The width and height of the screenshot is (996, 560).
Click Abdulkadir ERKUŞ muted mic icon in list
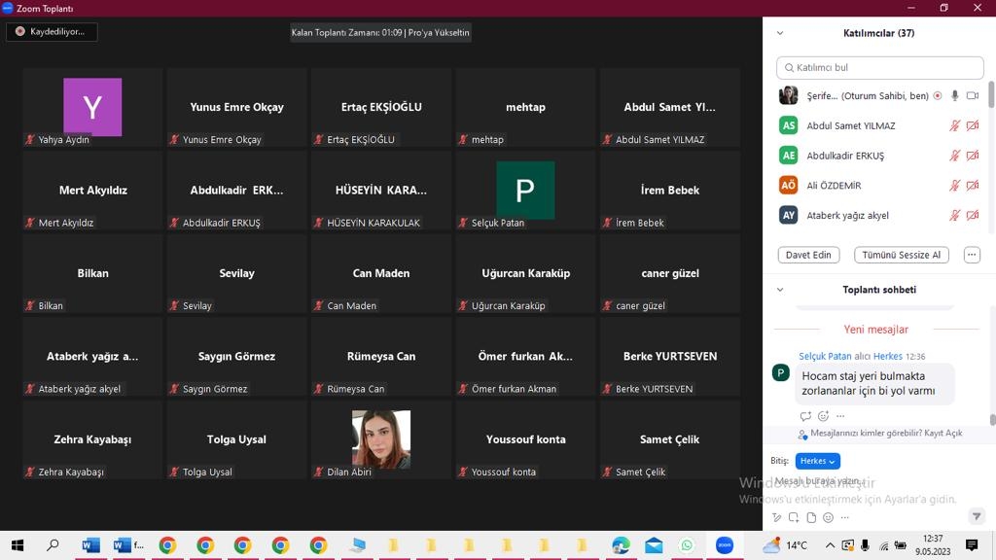(x=955, y=156)
